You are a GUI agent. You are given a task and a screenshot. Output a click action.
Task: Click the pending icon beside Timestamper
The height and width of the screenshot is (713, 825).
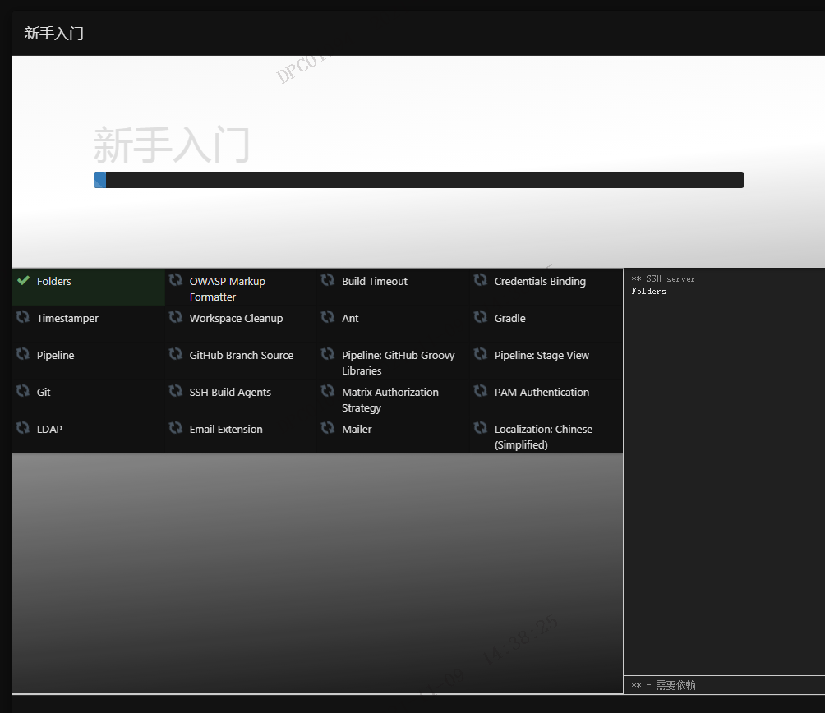click(23, 317)
